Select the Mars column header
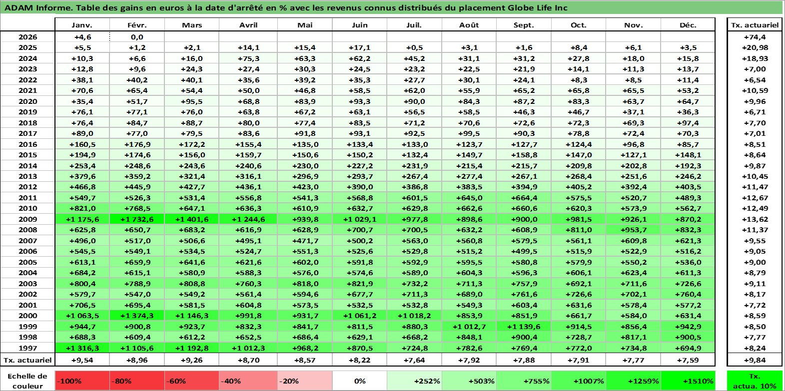Viewport: 785px width, 391px height. [192, 25]
